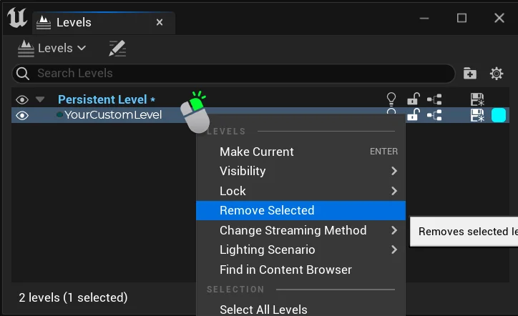Toggle Persistent Level visibility eye
The height and width of the screenshot is (316, 518).
22,99
